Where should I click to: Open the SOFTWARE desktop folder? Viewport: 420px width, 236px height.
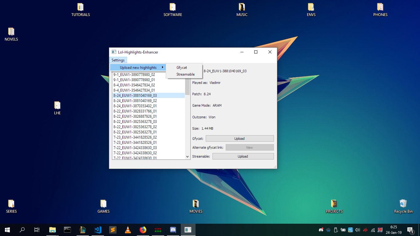(172, 10)
